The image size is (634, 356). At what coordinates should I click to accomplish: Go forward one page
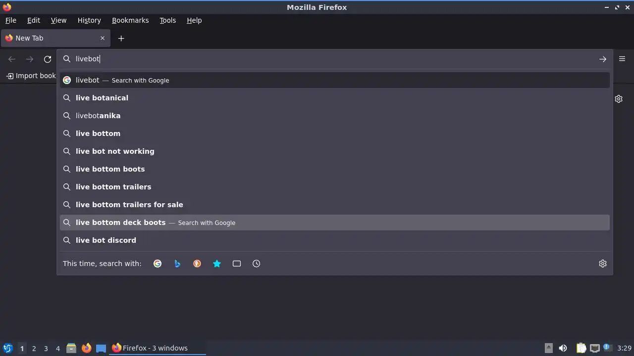[30, 59]
